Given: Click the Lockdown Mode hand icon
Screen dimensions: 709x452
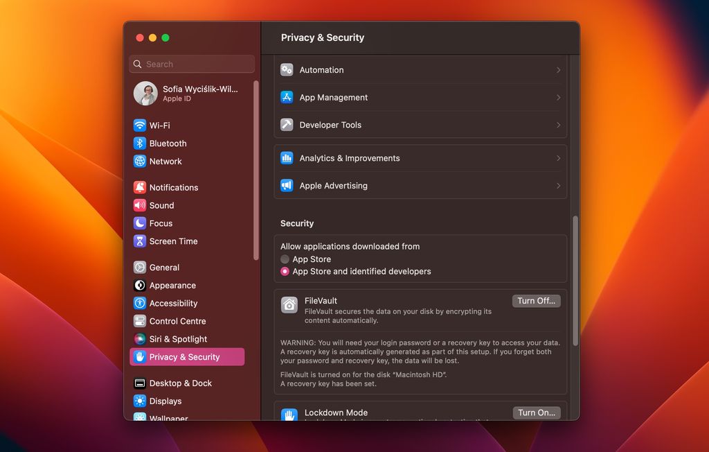Looking at the screenshot, I should (289, 412).
